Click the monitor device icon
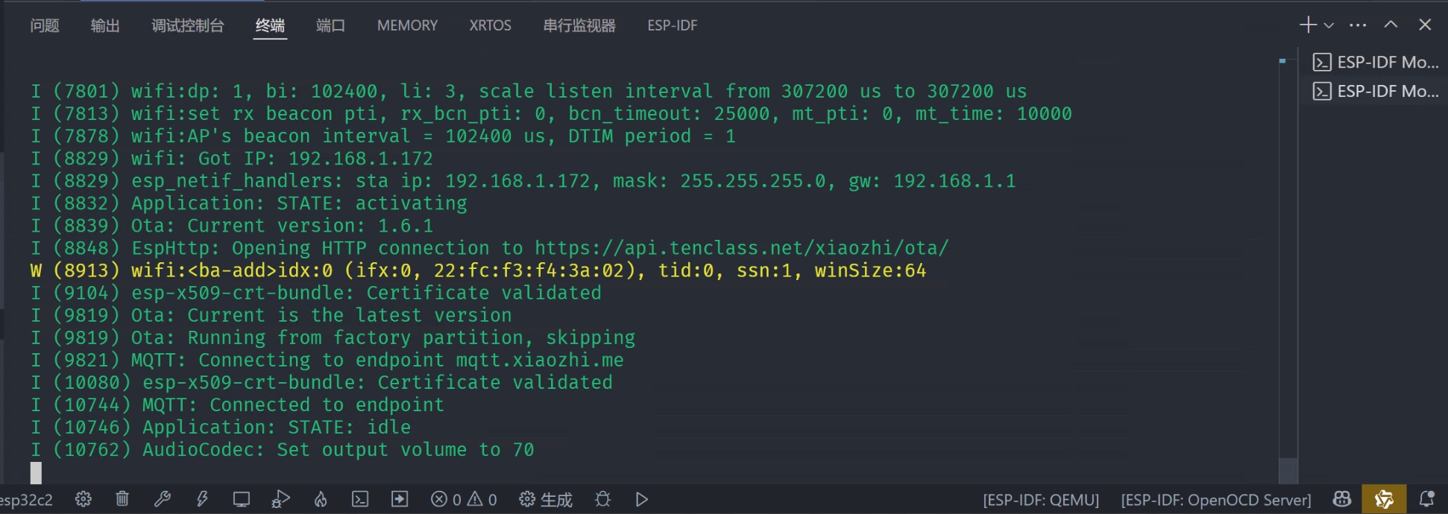 point(241,499)
